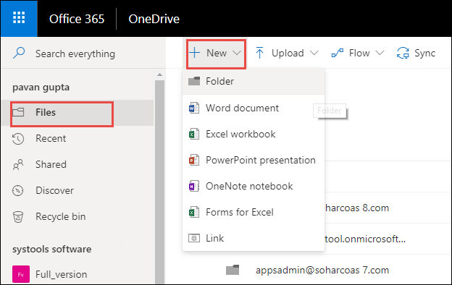Open the Discover compass icon
Image resolution: width=452 pixels, height=285 pixels.
click(x=18, y=190)
